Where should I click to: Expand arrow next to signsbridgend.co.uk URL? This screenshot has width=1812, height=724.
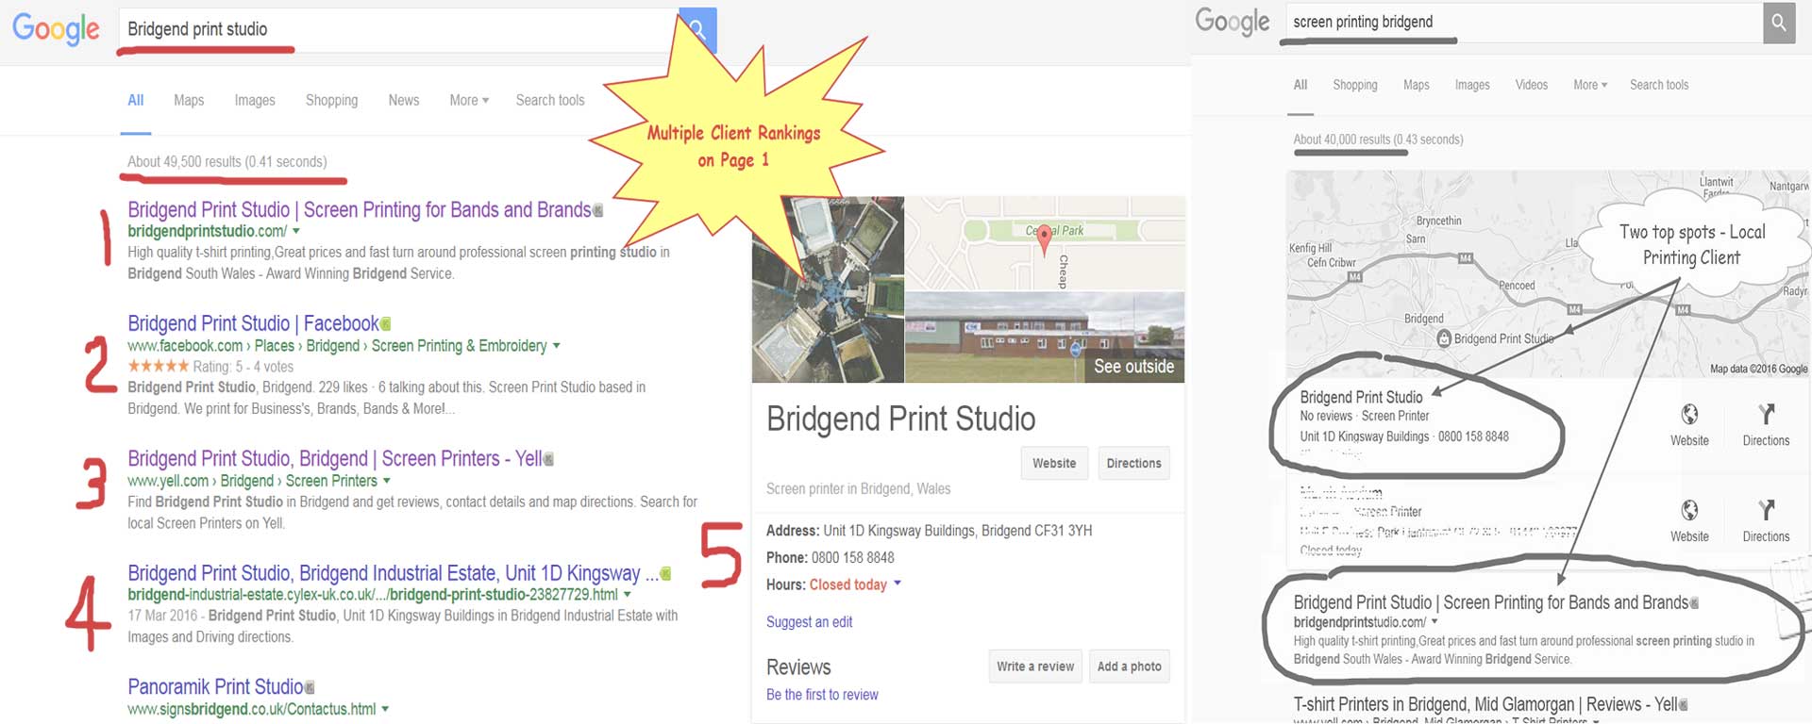385,709
